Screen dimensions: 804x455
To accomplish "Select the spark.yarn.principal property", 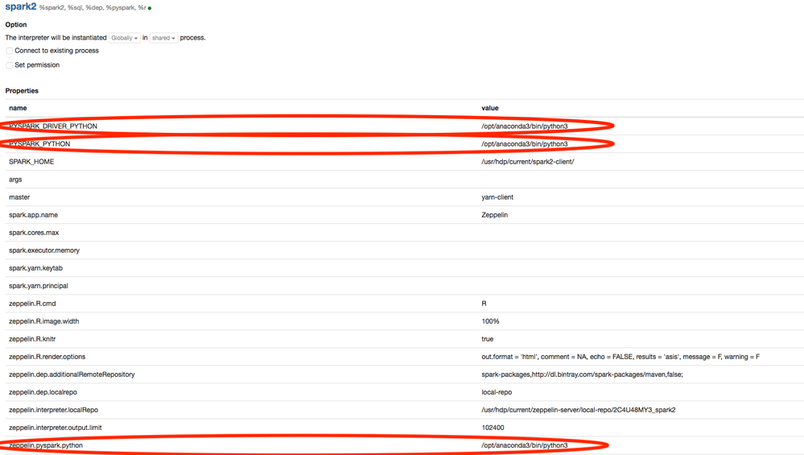I will point(39,286).
